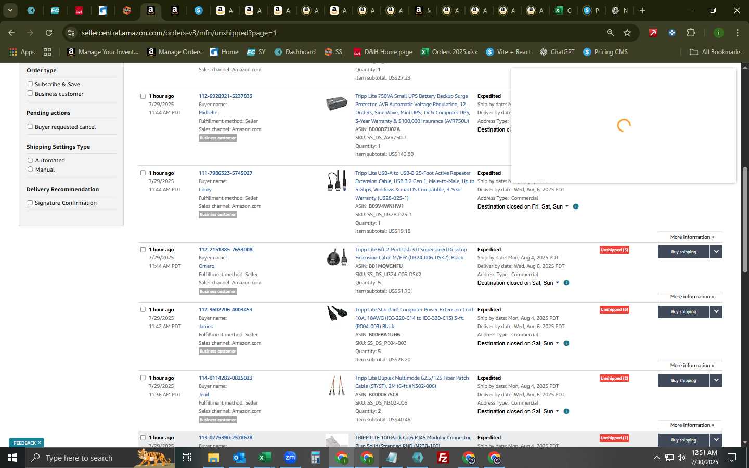Select order 112-9602206-4003453 checkbox
This screenshot has height=468, width=749.
coord(143,310)
